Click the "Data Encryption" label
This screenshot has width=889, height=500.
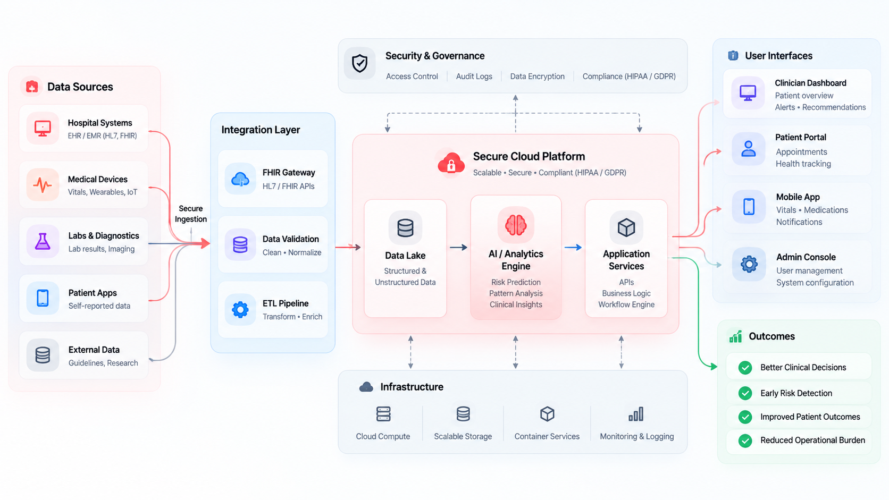538,77
